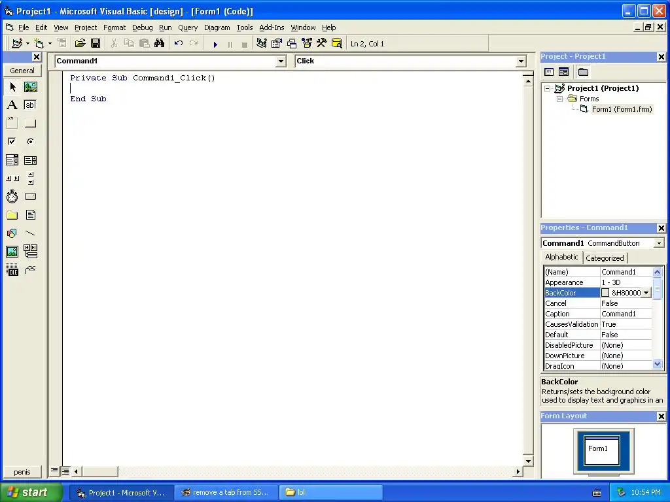
Task: Open the Add-Ins menu
Action: click(272, 27)
